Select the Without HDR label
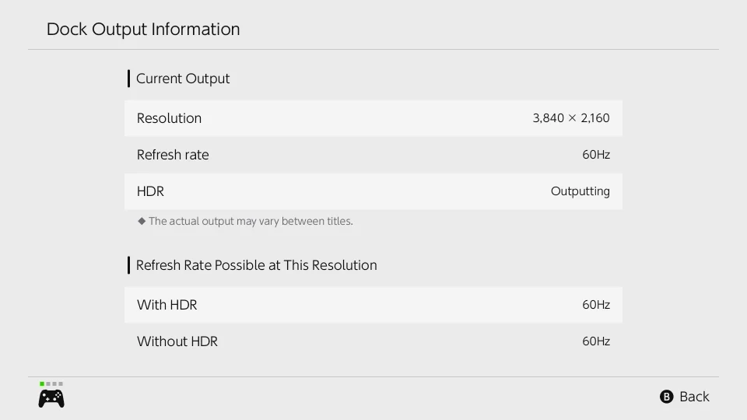747x420 pixels. [x=177, y=341]
